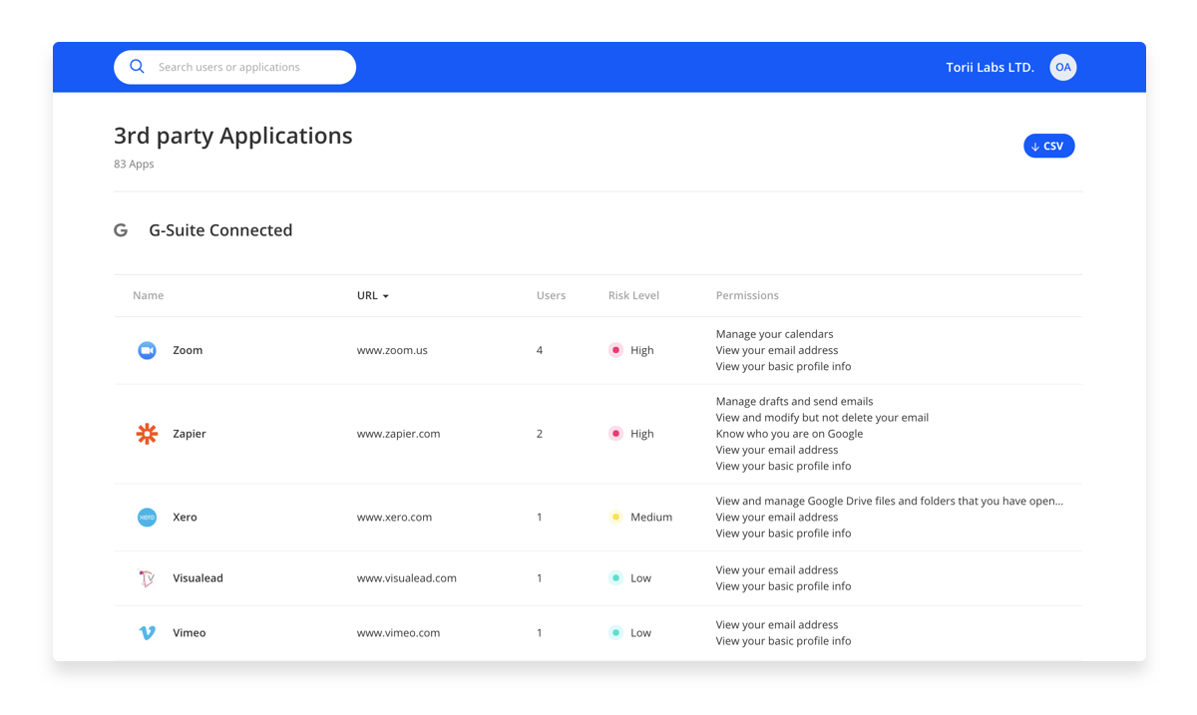
Task: Click the Google G logo
Action: 121,230
